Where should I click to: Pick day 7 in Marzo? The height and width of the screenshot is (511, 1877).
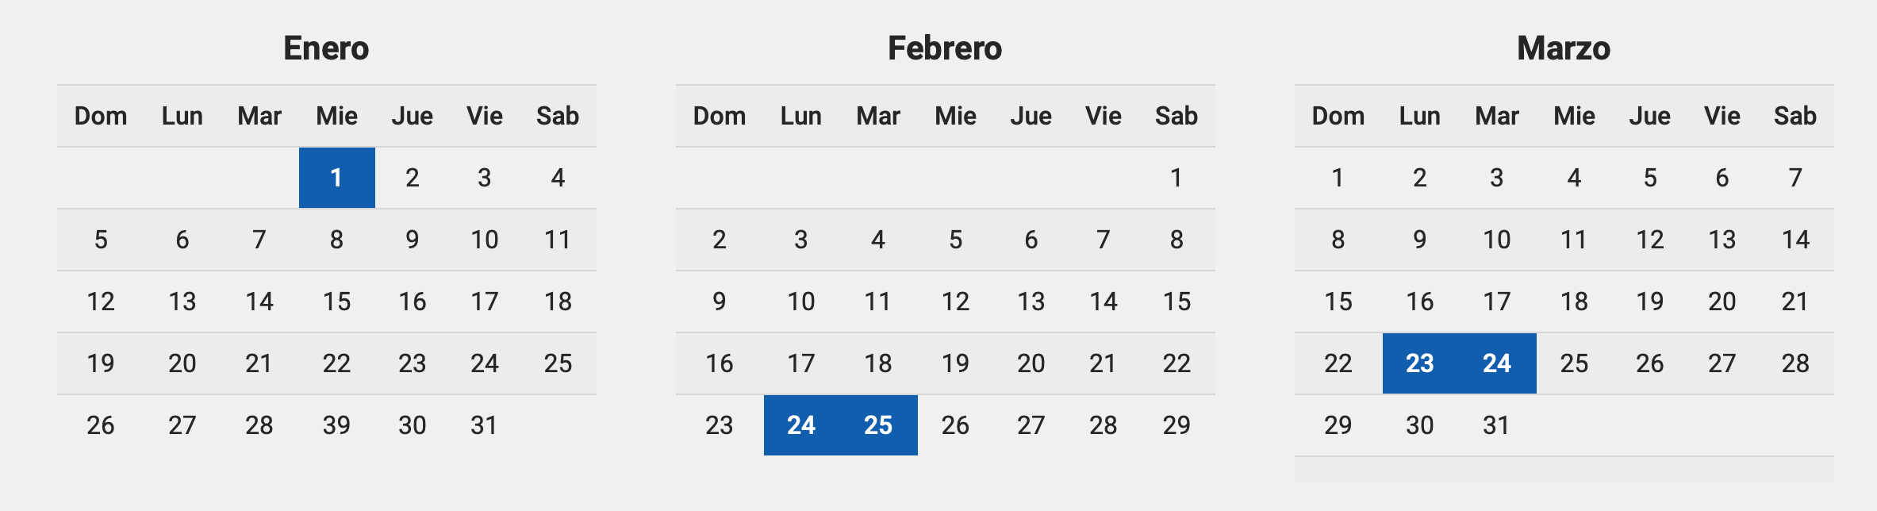1795,178
